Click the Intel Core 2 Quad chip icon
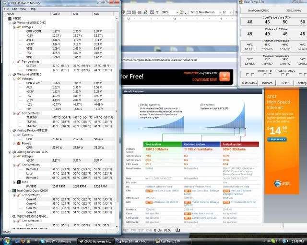The height and width of the screenshot is (245, 307). (x=14, y=190)
